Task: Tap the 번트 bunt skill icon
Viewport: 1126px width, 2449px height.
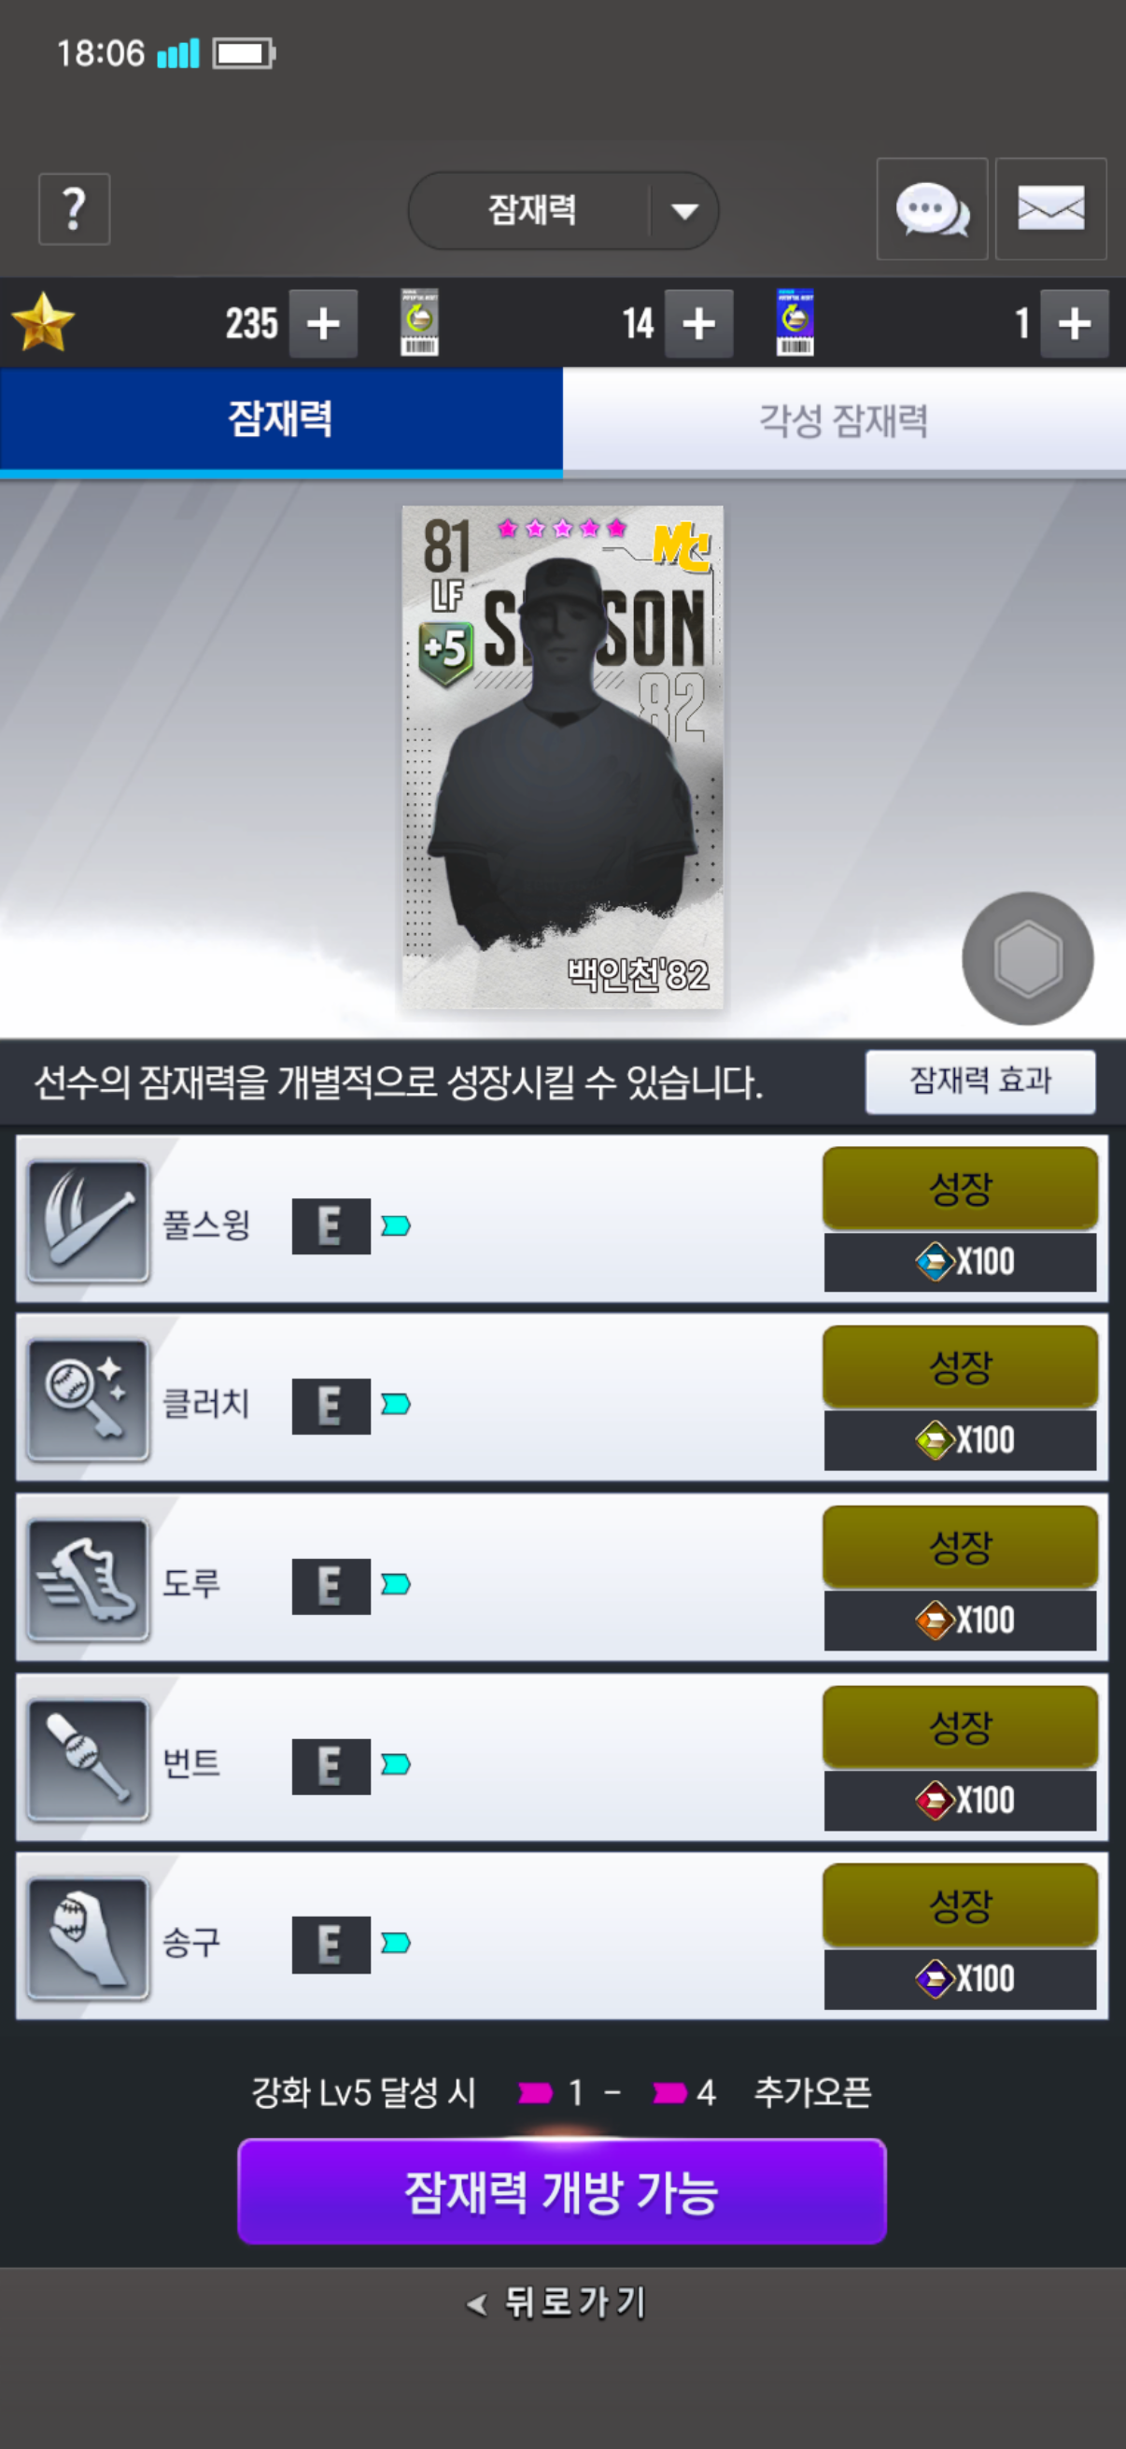Action: [x=89, y=1760]
